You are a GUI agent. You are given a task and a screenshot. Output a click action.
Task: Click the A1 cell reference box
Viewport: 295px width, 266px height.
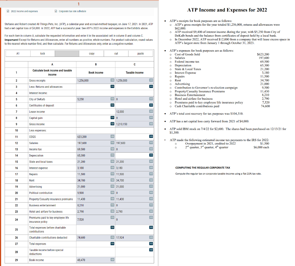pos(18,53)
